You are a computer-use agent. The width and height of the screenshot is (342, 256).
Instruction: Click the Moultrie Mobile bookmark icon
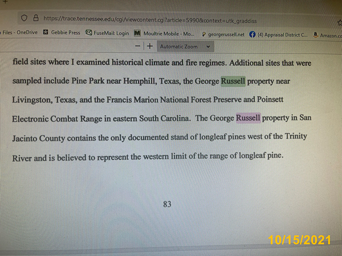137,34
